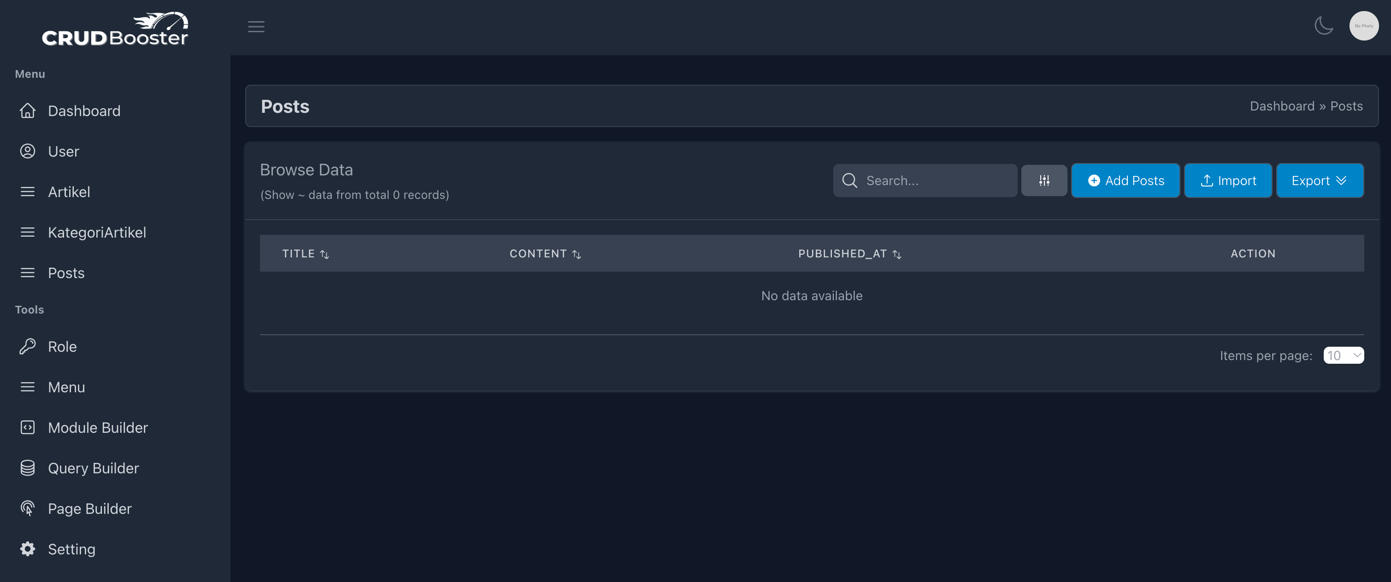Click the Import button
Image resolution: width=1391 pixels, height=582 pixels.
click(x=1227, y=180)
